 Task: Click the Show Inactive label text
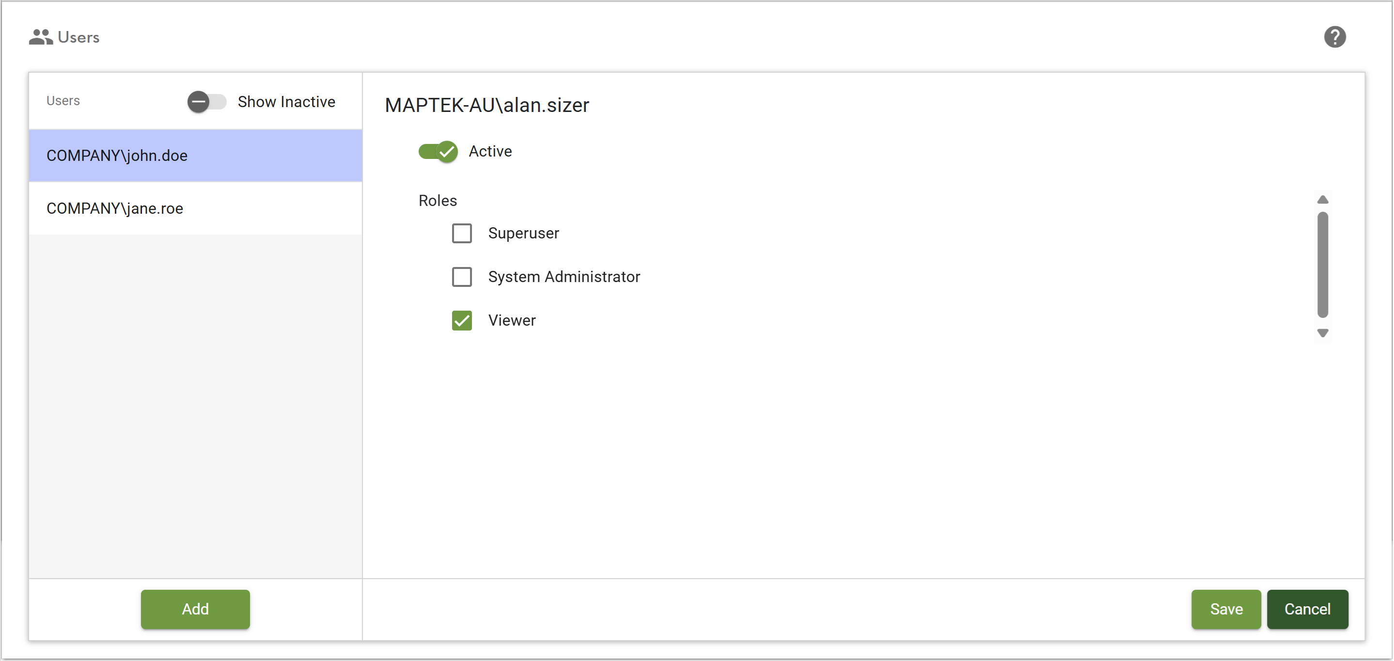[286, 102]
